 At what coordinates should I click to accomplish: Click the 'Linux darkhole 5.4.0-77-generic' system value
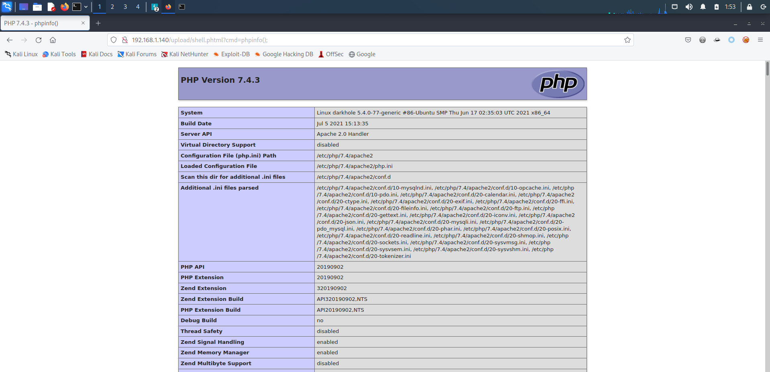point(433,113)
